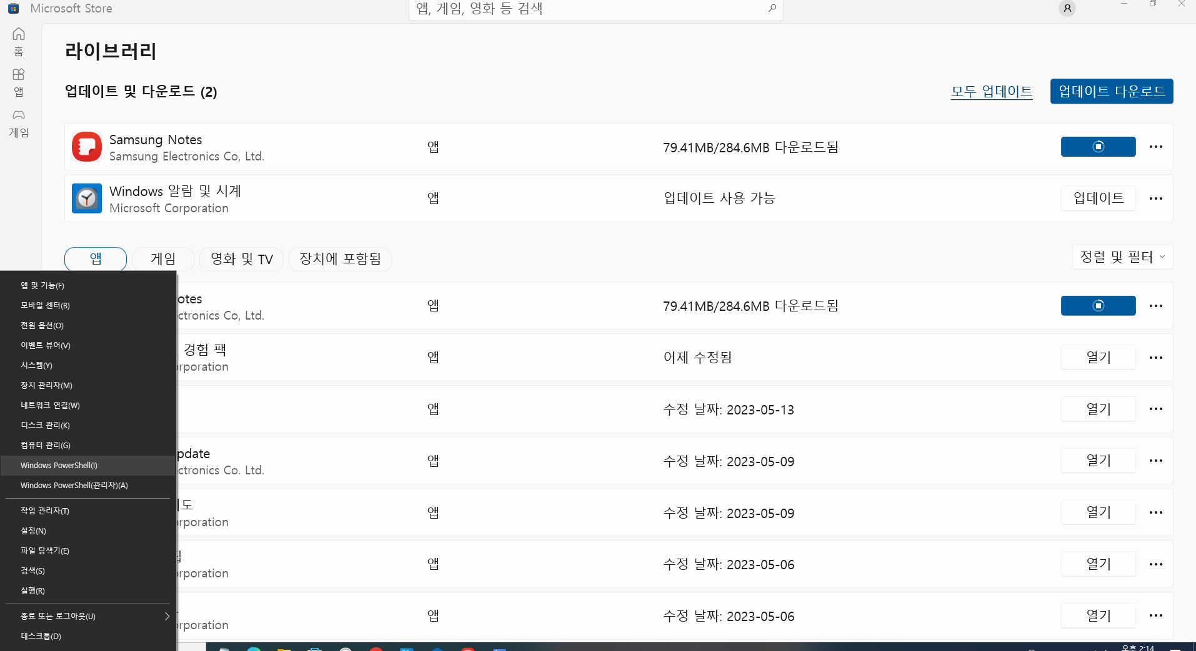The height and width of the screenshot is (651, 1196).
Task: Open the 앱 section in sidebar
Action: [19, 82]
